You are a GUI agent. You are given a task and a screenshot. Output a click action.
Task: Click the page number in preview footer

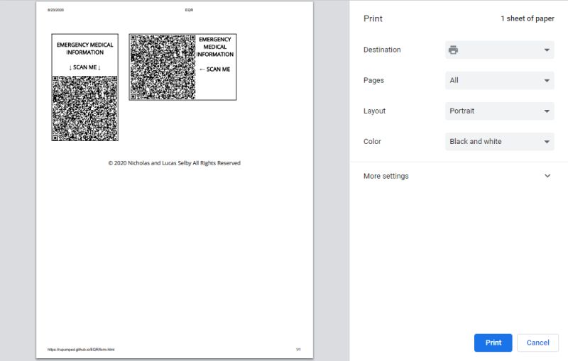point(298,350)
